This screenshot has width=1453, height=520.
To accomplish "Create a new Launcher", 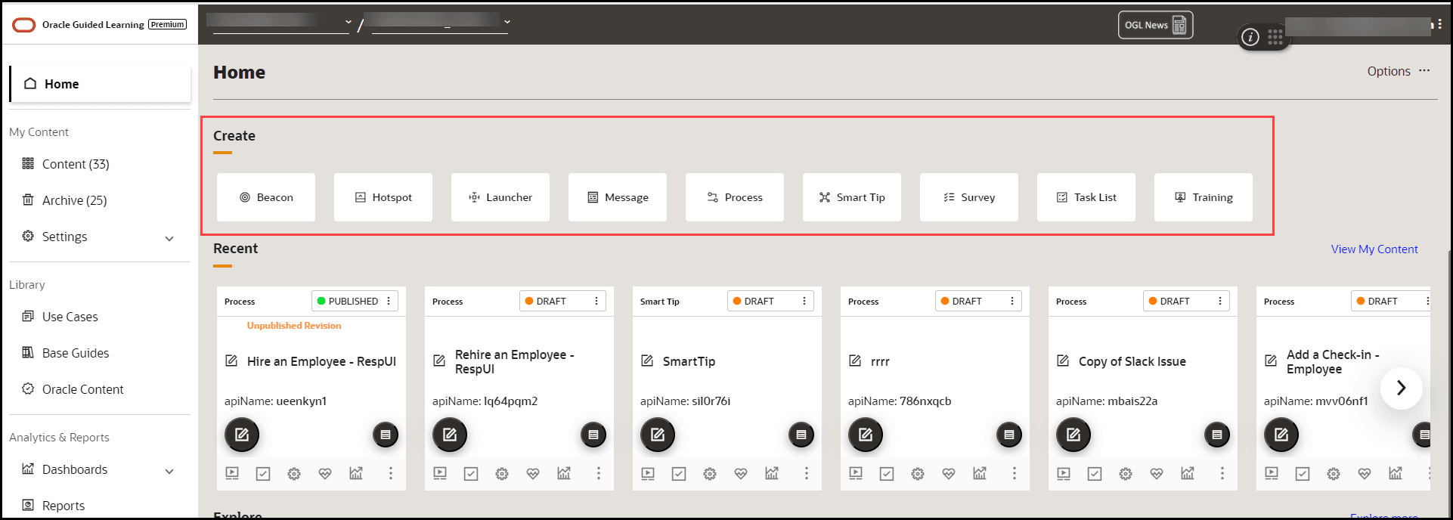I will 500,197.
